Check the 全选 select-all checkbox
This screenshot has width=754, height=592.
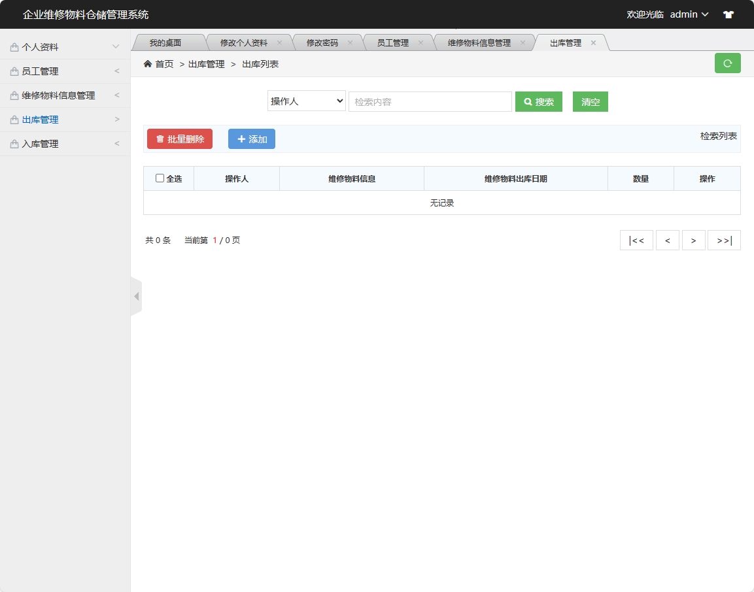(159, 178)
